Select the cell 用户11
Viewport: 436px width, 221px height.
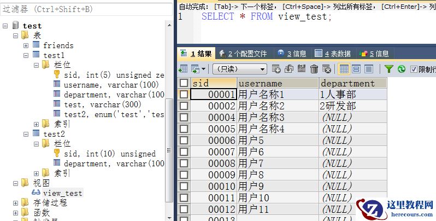[x=278, y=209]
